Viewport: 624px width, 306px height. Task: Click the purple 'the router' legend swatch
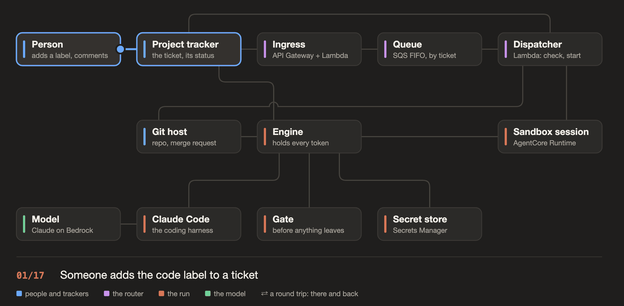pyautogui.click(x=106, y=294)
